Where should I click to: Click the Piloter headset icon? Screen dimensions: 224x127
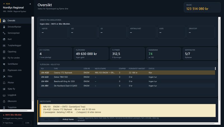tap(4, 83)
